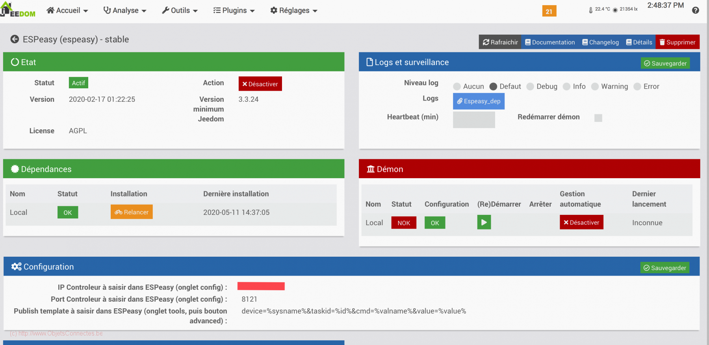Open the help question mark icon

696,10
